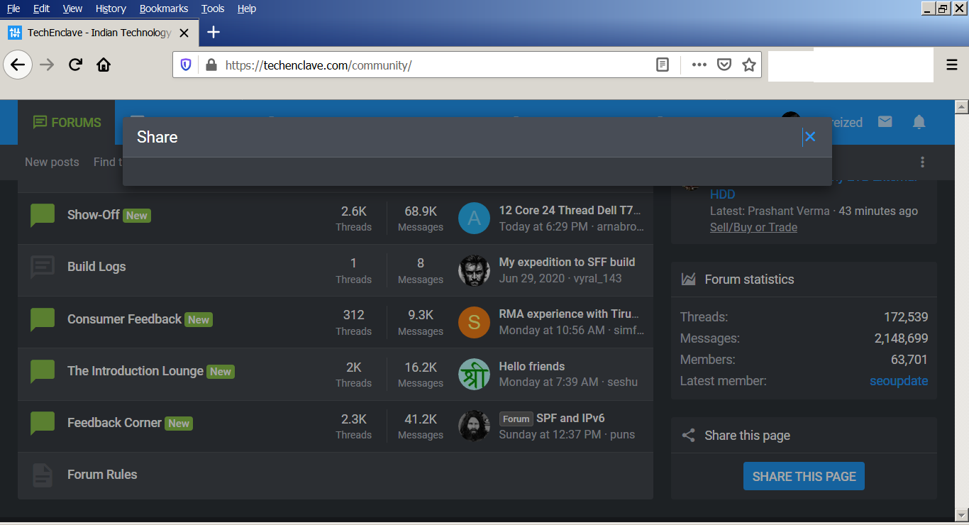The width and height of the screenshot is (969, 525).
Task: Close the TechEnclave browser tab
Action: pyautogui.click(x=184, y=33)
